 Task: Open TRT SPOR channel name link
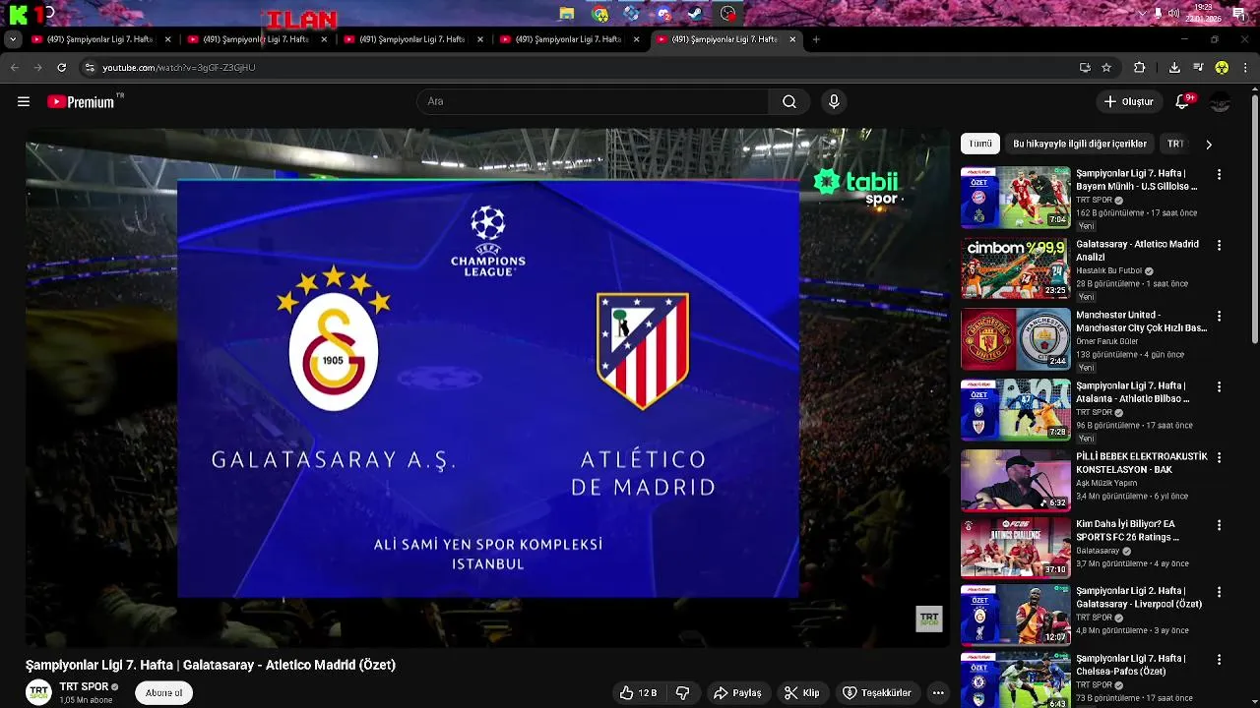pos(84,687)
